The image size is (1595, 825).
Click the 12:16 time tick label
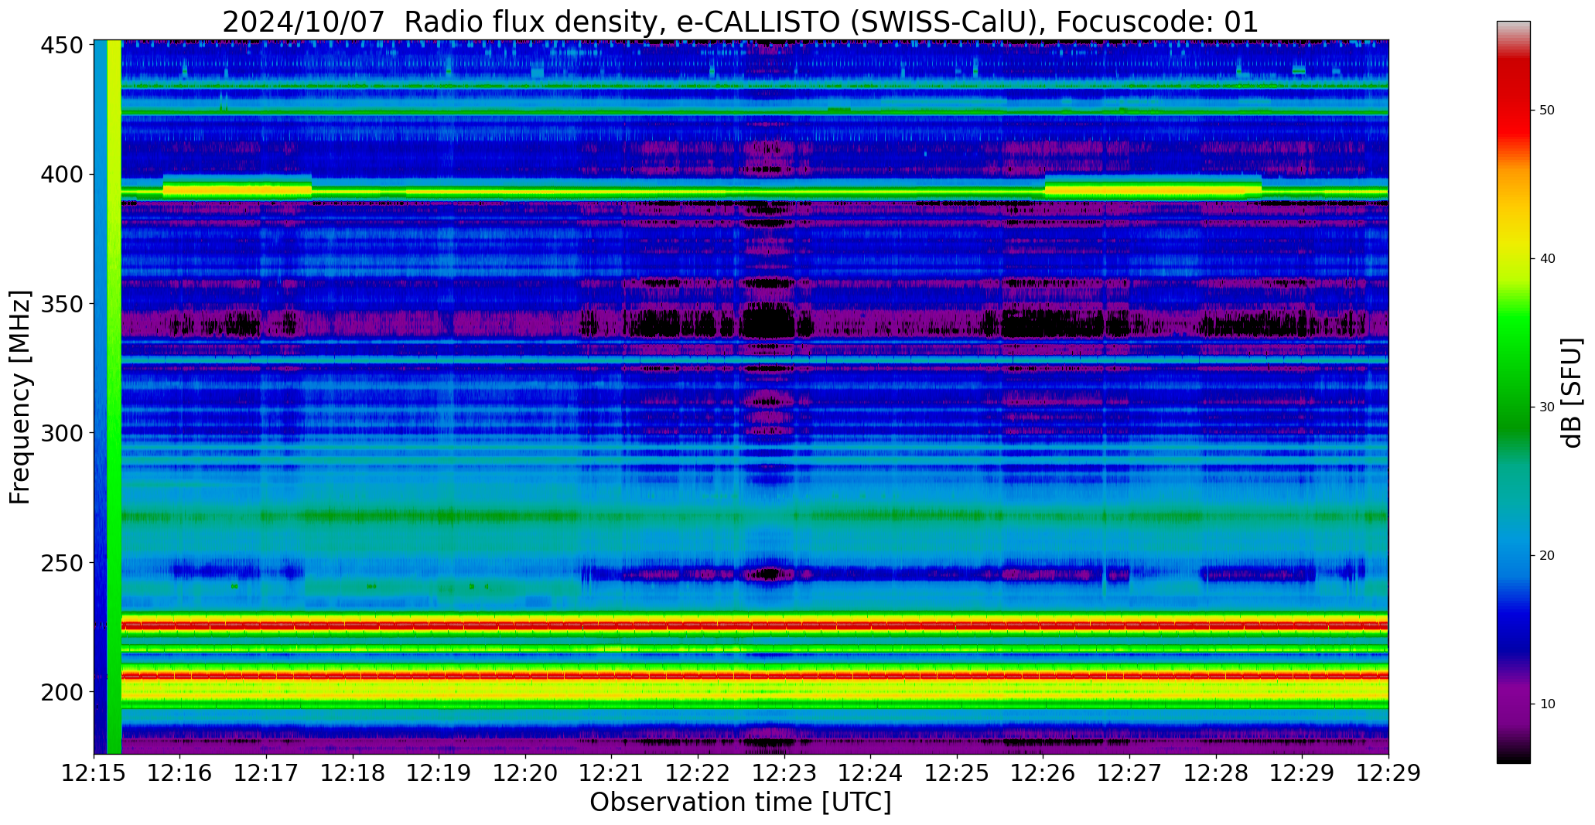tap(180, 773)
